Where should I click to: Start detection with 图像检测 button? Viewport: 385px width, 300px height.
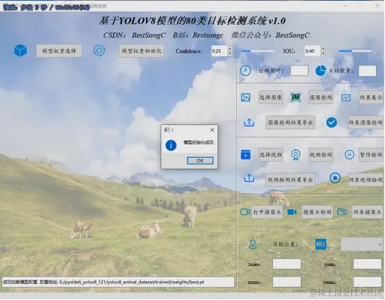320,97
